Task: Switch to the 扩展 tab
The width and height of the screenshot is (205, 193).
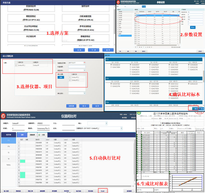Action: pos(42,135)
